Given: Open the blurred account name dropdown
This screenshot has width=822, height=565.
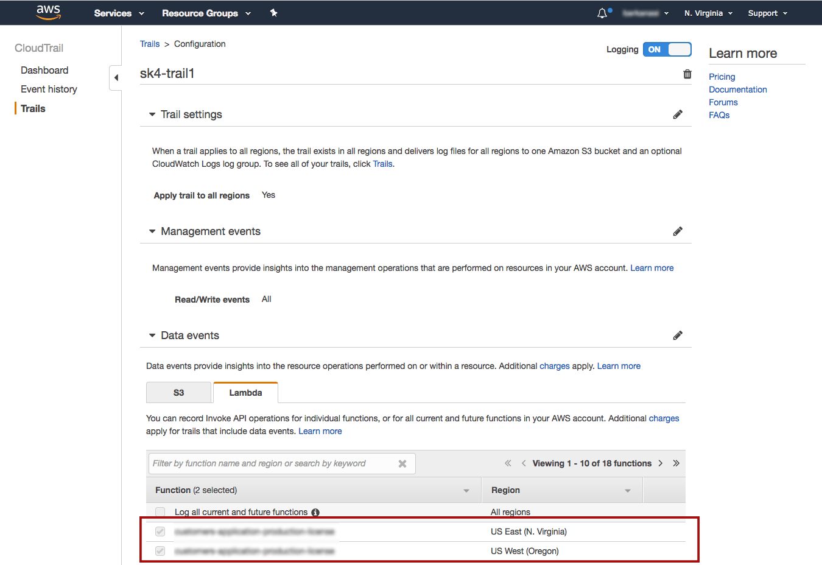Looking at the screenshot, I should coord(645,13).
